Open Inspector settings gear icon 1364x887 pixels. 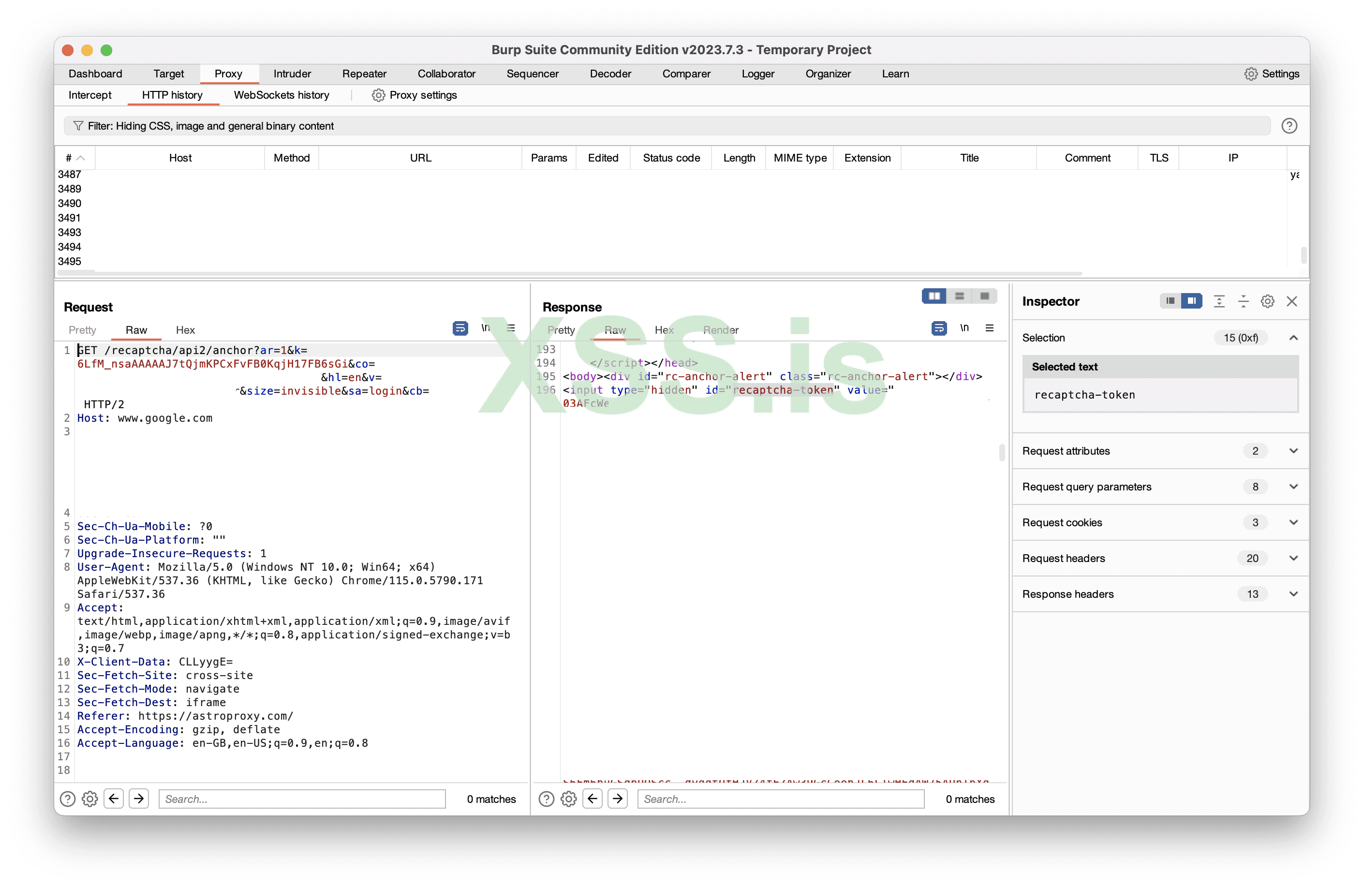[1267, 301]
